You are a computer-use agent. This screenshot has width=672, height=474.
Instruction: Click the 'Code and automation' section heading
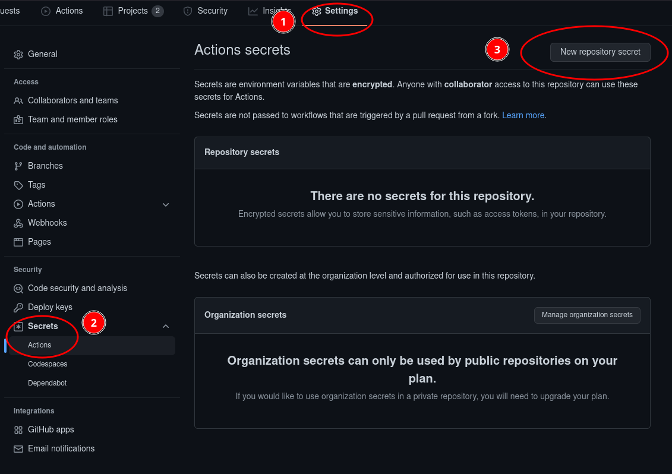click(x=50, y=147)
